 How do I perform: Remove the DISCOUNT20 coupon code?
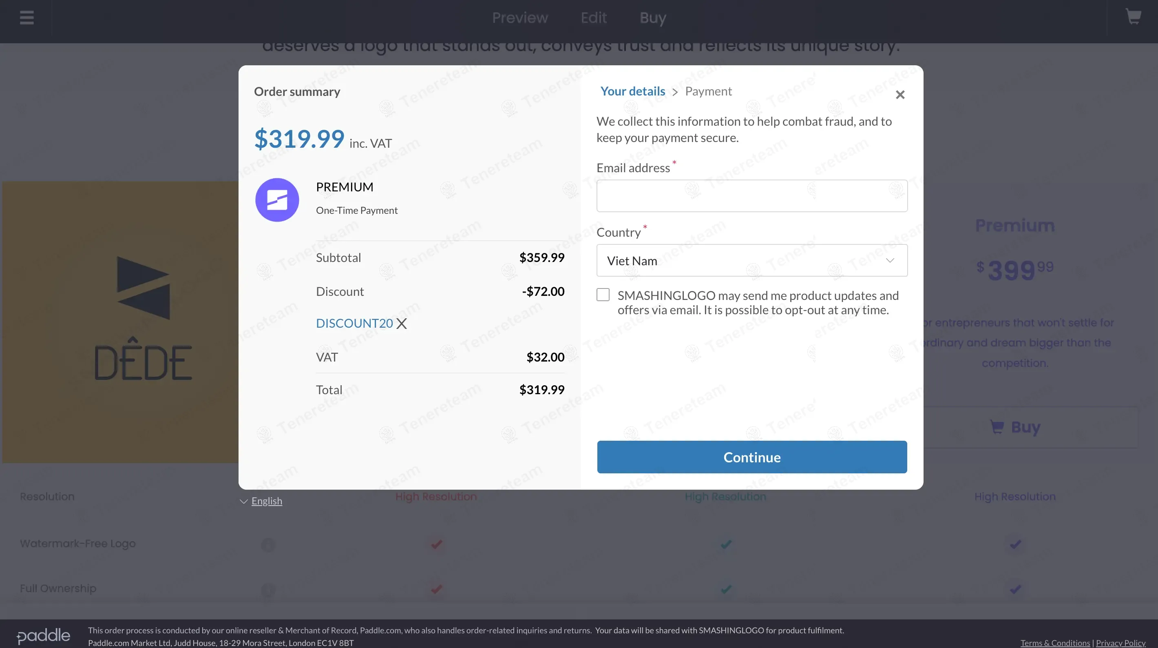[402, 324]
